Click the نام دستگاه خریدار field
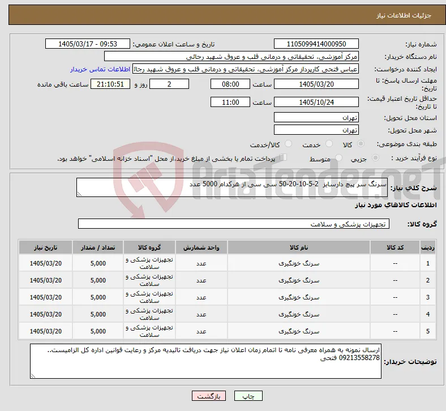This screenshot has width=446, height=411. click(231, 56)
